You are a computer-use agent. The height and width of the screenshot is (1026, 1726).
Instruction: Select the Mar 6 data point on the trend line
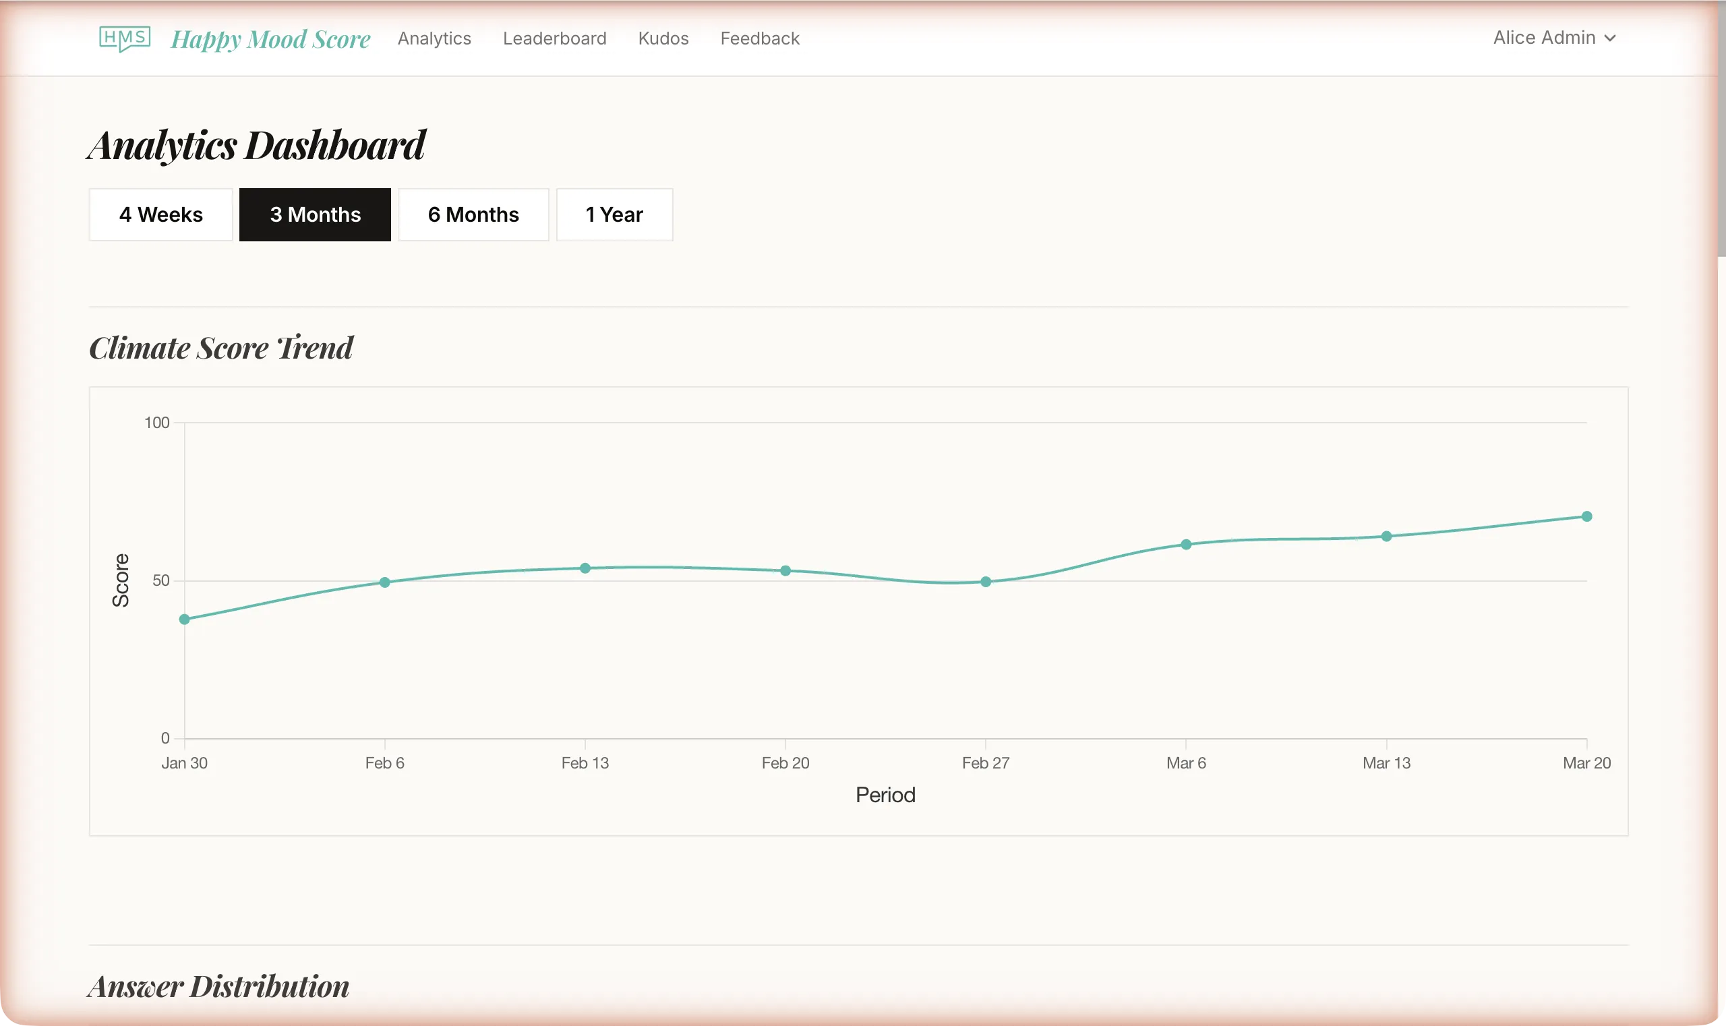click(1185, 545)
